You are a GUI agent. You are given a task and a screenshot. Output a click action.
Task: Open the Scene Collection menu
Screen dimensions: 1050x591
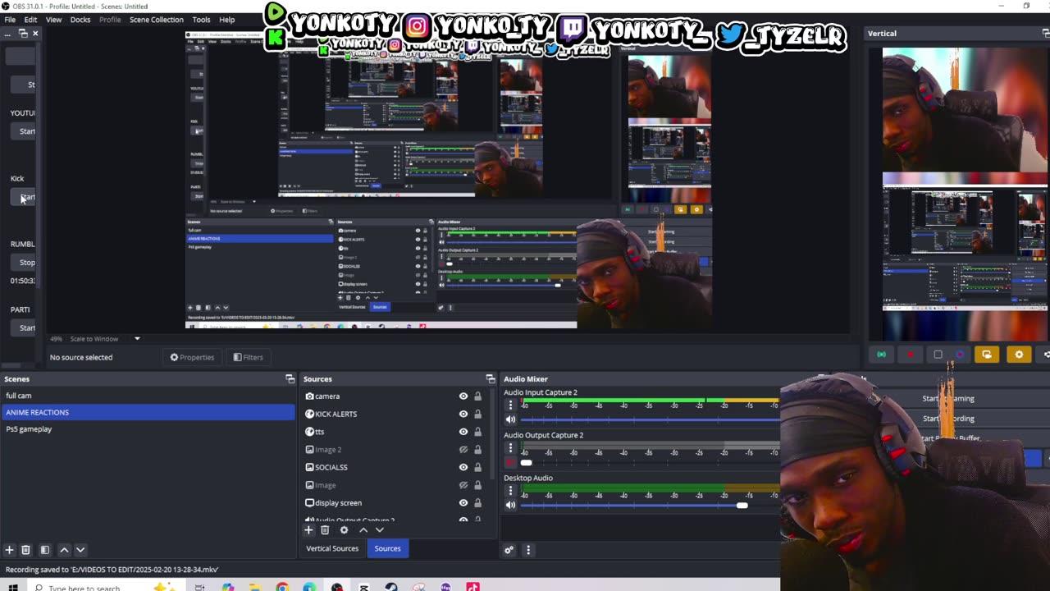pyautogui.click(x=156, y=20)
